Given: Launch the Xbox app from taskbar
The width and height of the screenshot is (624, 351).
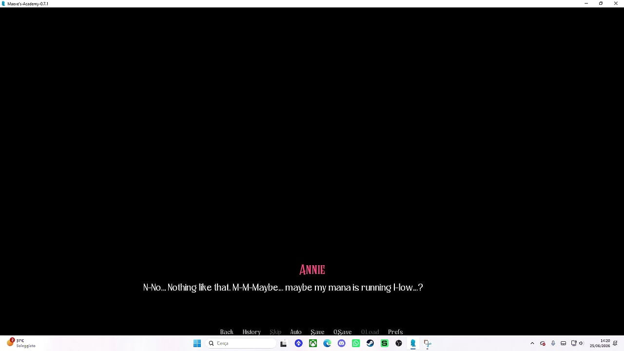Looking at the screenshot, I should point(313,343).
